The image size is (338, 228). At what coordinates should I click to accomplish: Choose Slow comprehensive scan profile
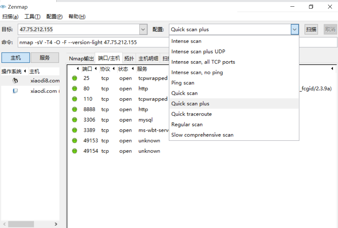234,135
